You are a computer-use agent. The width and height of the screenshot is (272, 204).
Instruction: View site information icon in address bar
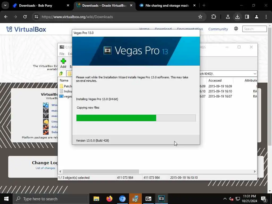click(x=36, y=17)
